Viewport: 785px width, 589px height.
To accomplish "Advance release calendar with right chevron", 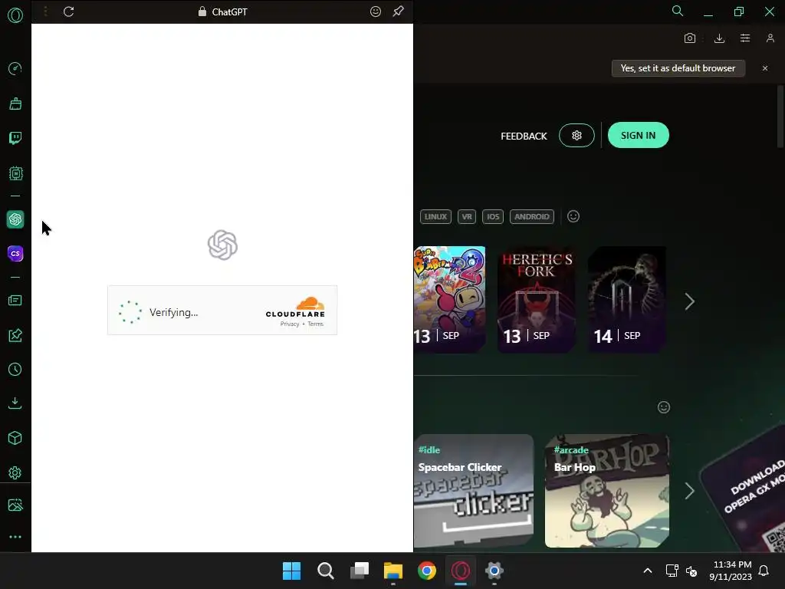I will [689, 301].
